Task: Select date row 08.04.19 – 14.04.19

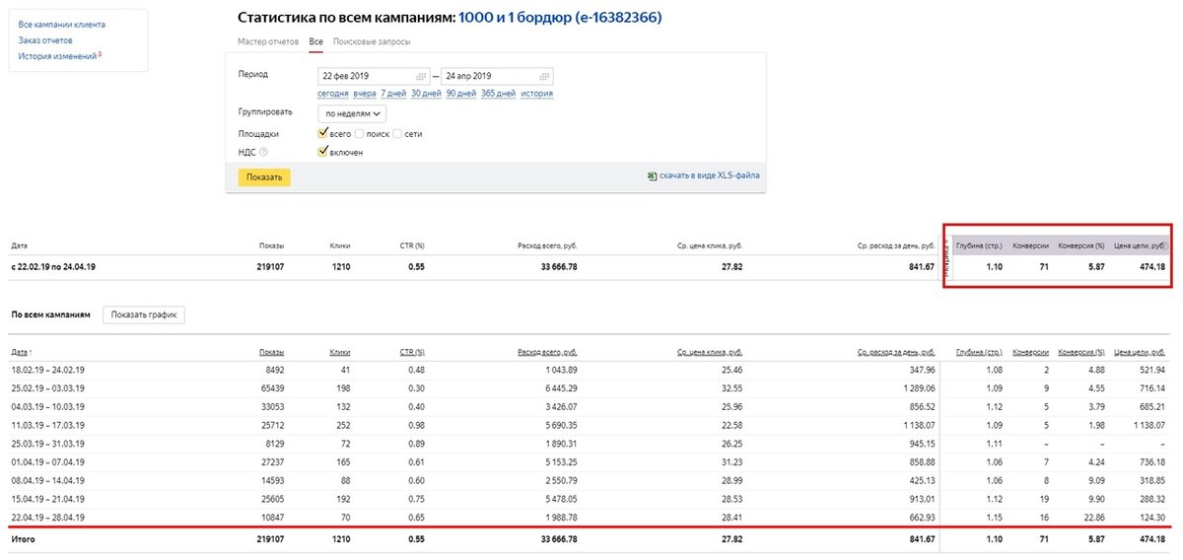Action: point(47,482)
